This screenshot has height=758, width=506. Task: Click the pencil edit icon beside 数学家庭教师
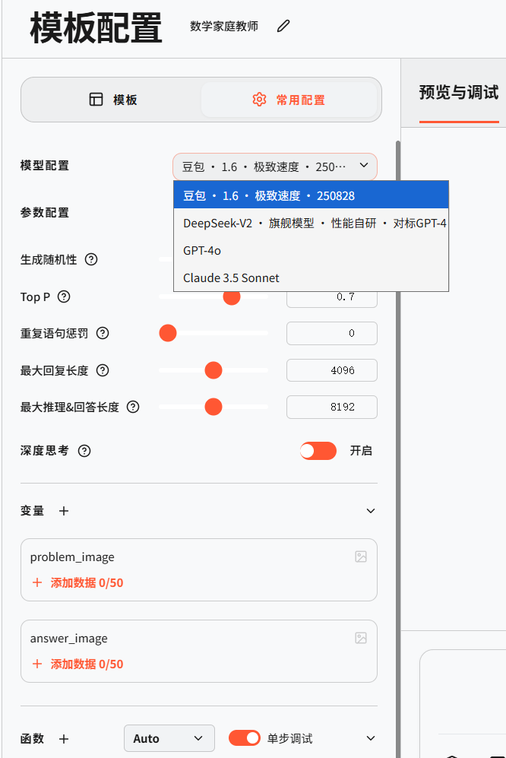pyautogui.click(x=283, y=27)
